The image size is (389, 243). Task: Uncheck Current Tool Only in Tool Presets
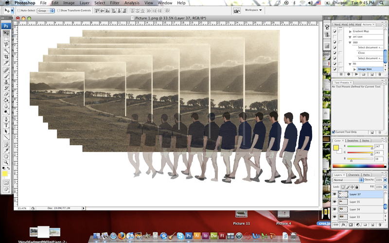click(x=334, y=132)
